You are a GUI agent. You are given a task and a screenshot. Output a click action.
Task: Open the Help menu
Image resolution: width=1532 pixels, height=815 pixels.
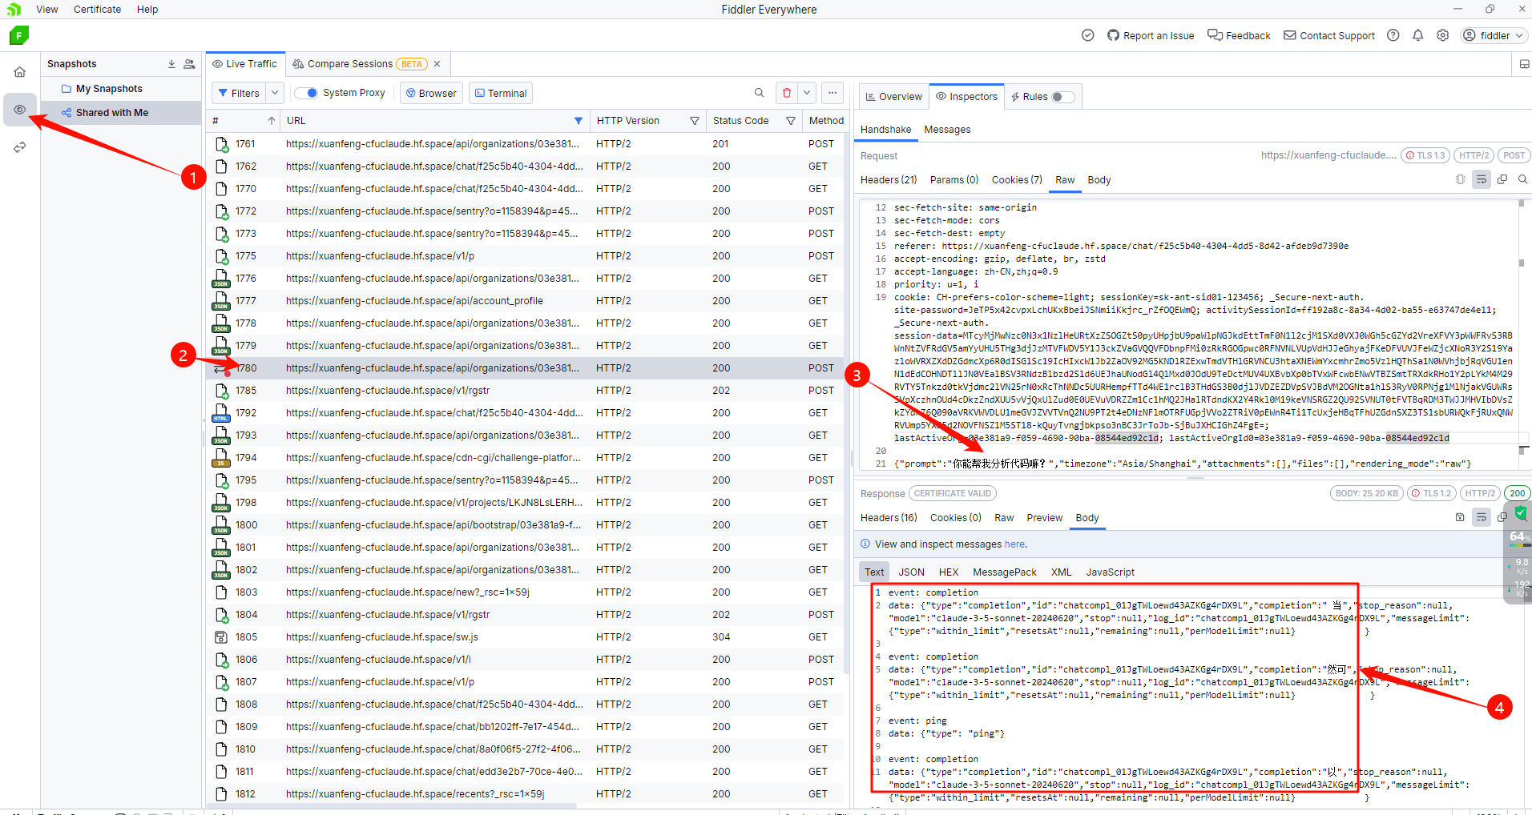click(147, 10)
